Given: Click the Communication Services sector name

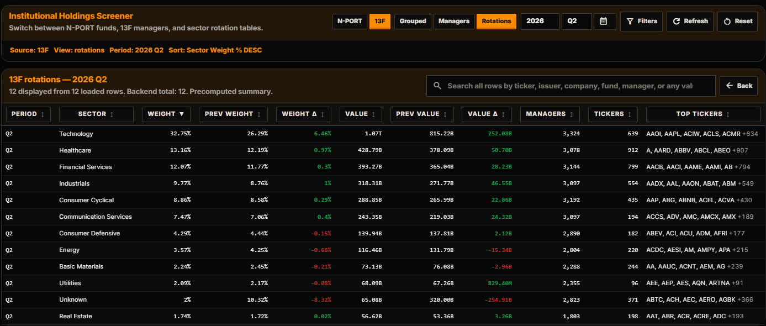Looking at the screenshot, I should 96,217.
